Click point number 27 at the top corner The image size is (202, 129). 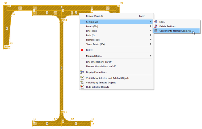tap(122, 3)
